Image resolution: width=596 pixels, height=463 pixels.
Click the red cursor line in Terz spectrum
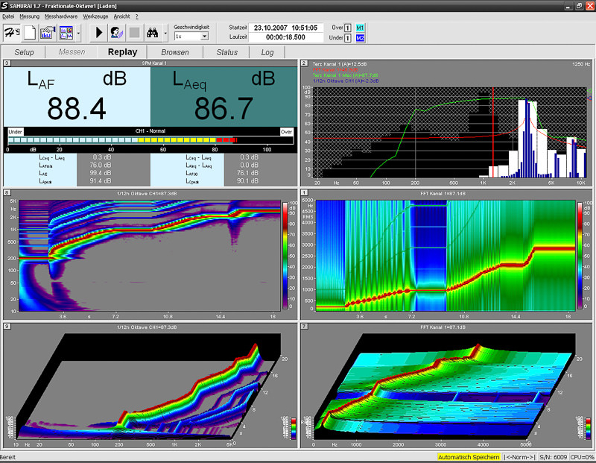tap(493, 133)
